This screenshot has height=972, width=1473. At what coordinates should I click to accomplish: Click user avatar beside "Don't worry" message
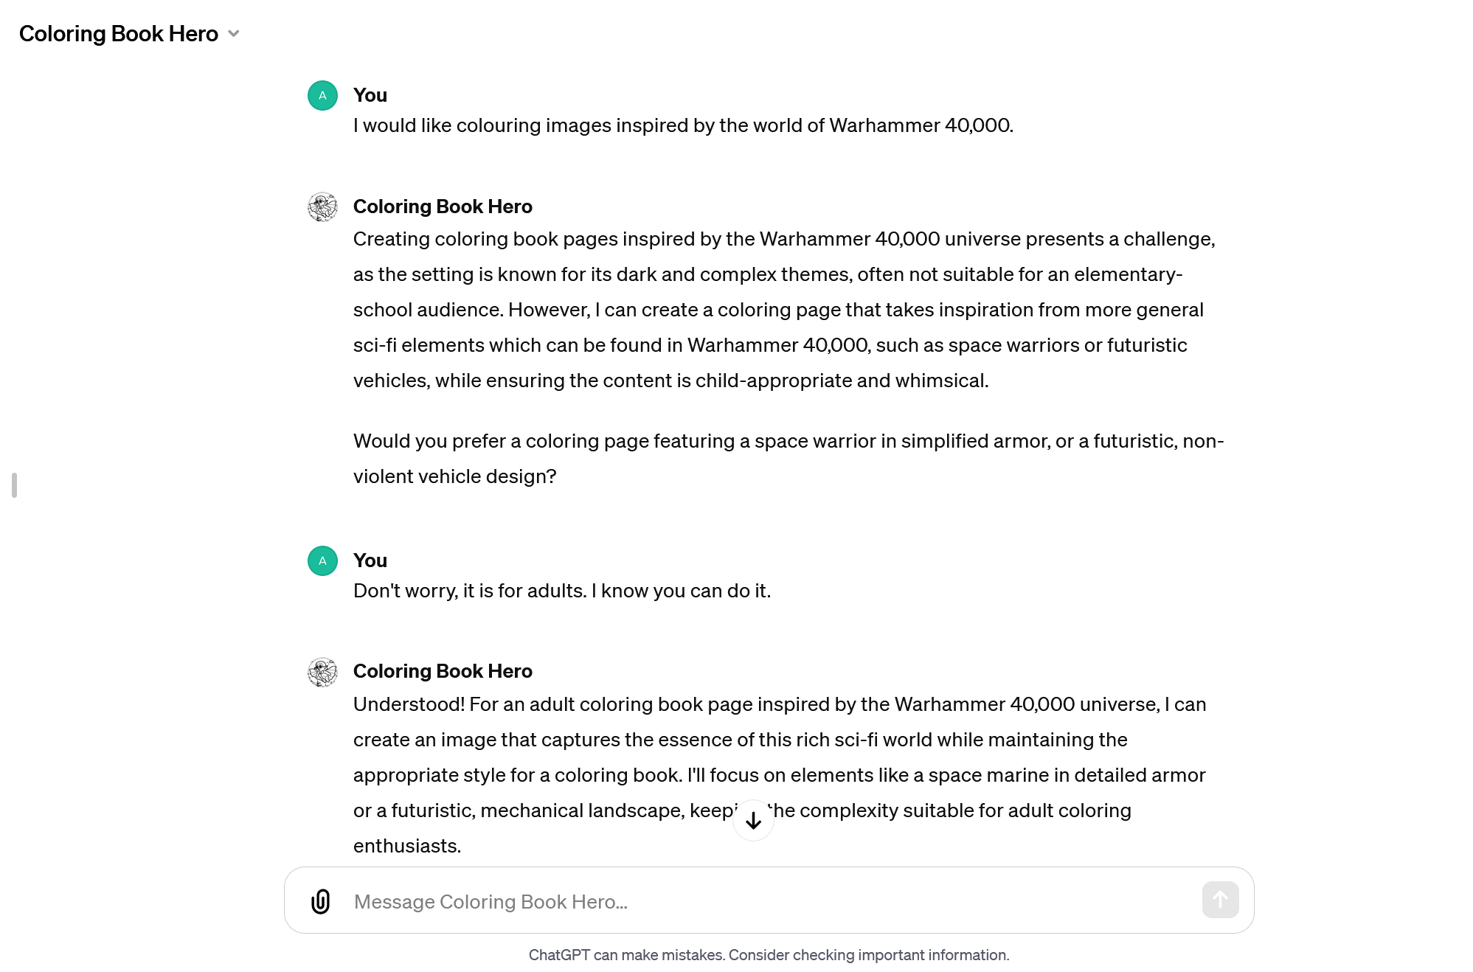point(322,561)
